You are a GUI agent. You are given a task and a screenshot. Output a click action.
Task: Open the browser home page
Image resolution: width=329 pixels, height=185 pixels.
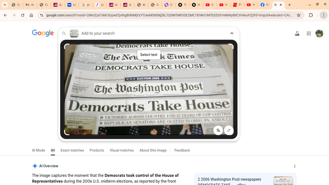pyautogui.click(x=31, y=15)
